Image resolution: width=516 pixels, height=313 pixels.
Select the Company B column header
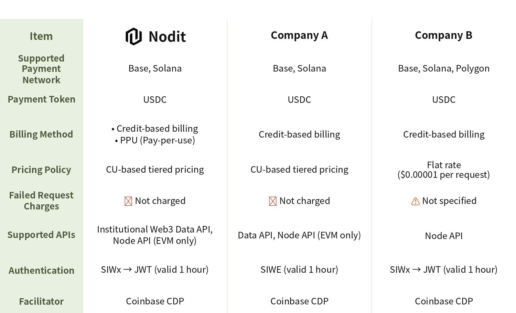[443, 35]
